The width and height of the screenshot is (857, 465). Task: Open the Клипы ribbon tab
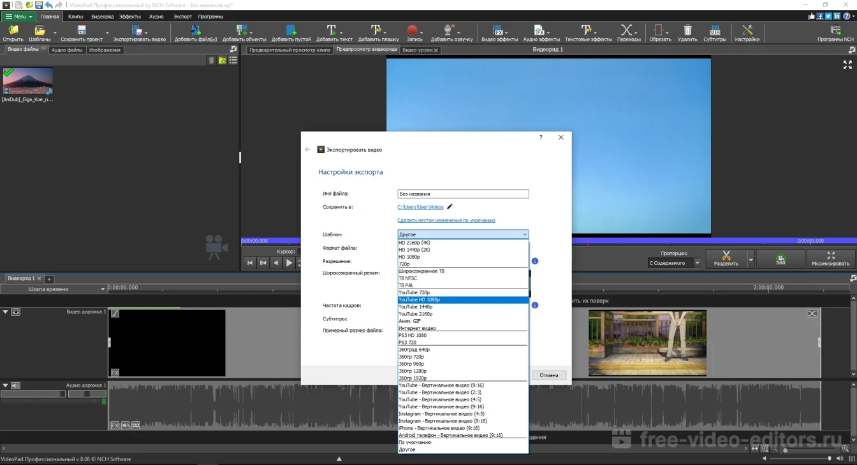click(x=76, y=17)
